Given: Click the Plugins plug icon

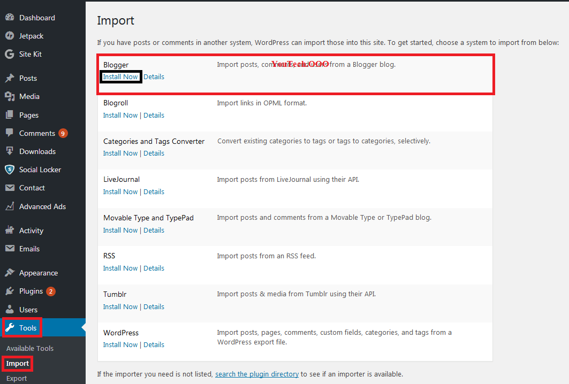Looking at the screenshot, I should click(10, 291).
